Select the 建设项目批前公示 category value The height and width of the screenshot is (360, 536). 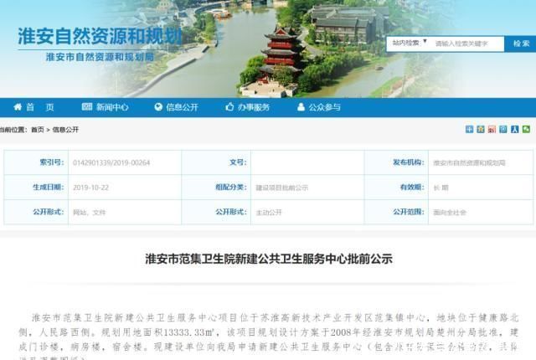[x=282, y=188]
